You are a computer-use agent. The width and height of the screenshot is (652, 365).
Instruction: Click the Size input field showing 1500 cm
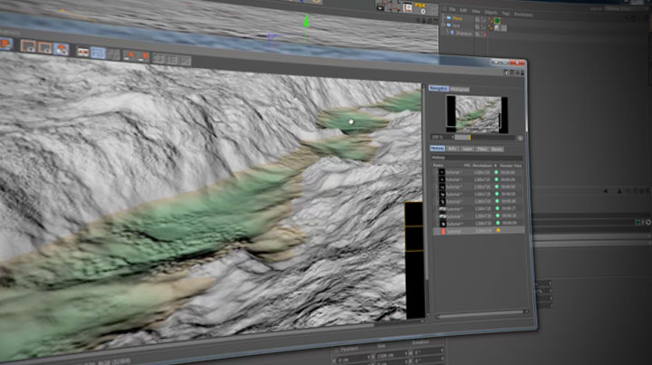(390, 355)
